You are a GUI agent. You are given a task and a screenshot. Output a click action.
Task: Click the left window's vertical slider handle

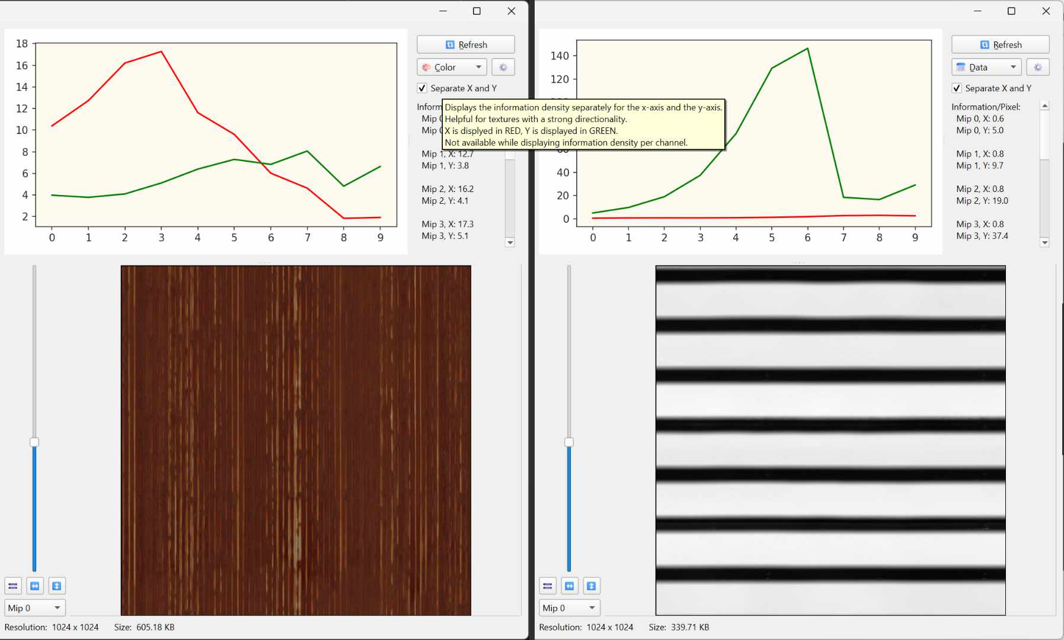coord(34,442)
